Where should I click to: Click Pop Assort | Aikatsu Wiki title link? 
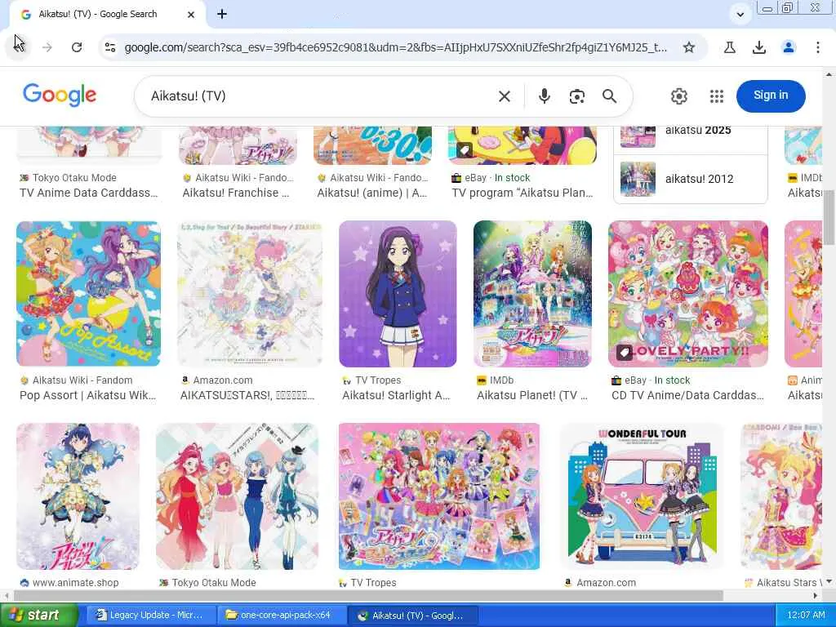pyautogui.click(x=88, y=396)
